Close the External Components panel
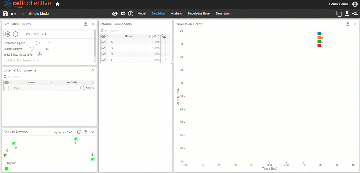This screenshot has height=173, width=360. click(x=93, y=70)
